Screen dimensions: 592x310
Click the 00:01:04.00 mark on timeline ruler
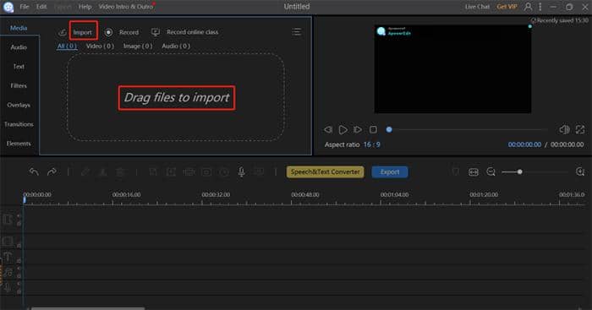tap(394, 194)
